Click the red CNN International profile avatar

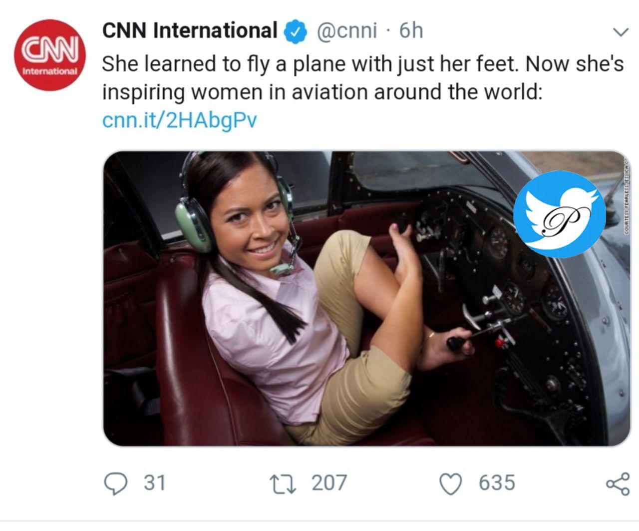point(50,55)
